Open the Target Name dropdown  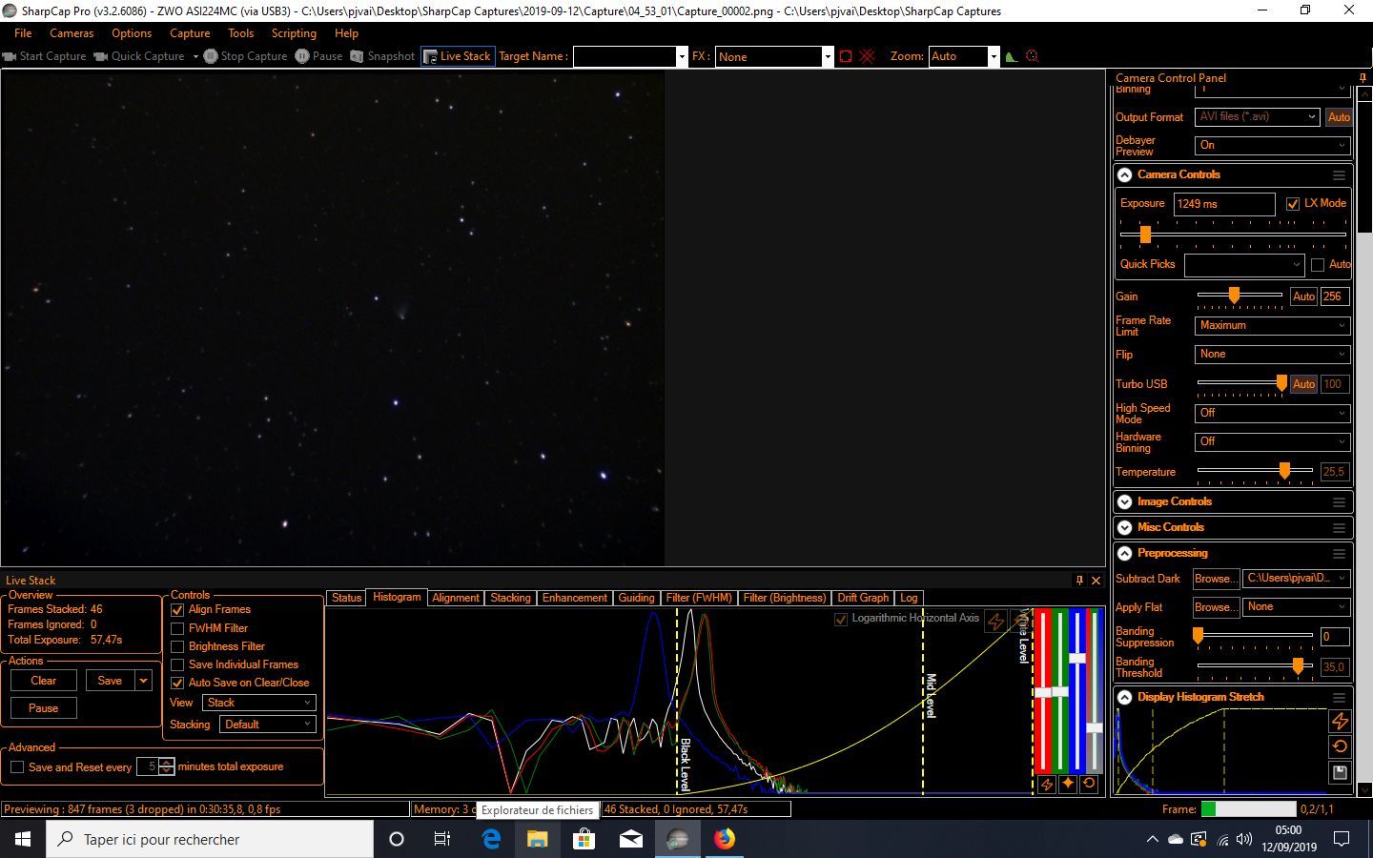681,56
